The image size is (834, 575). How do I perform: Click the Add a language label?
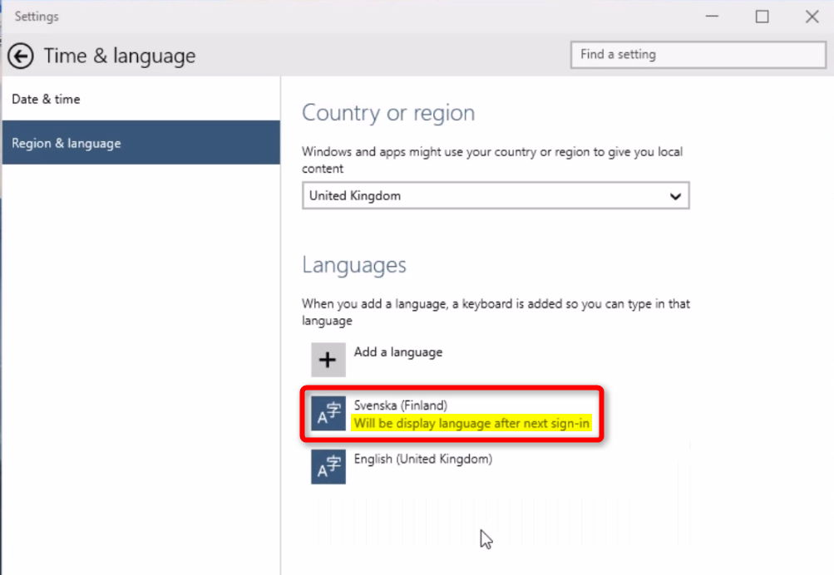[x=397, y=351]
